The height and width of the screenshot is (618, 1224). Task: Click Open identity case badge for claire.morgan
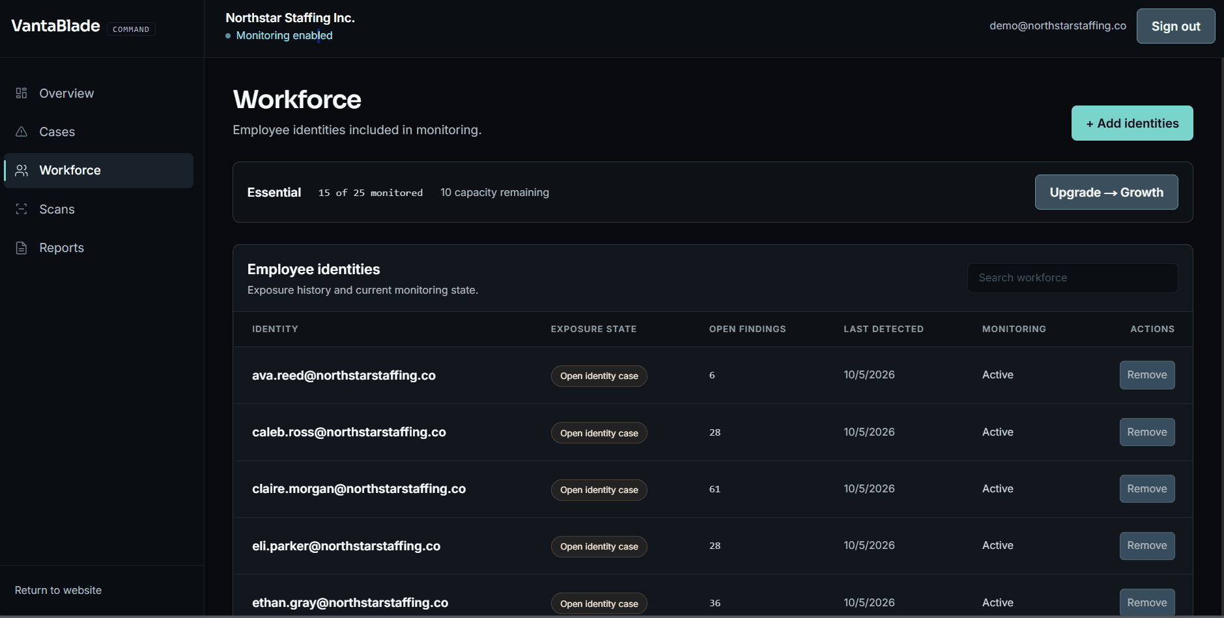(599, 490)
